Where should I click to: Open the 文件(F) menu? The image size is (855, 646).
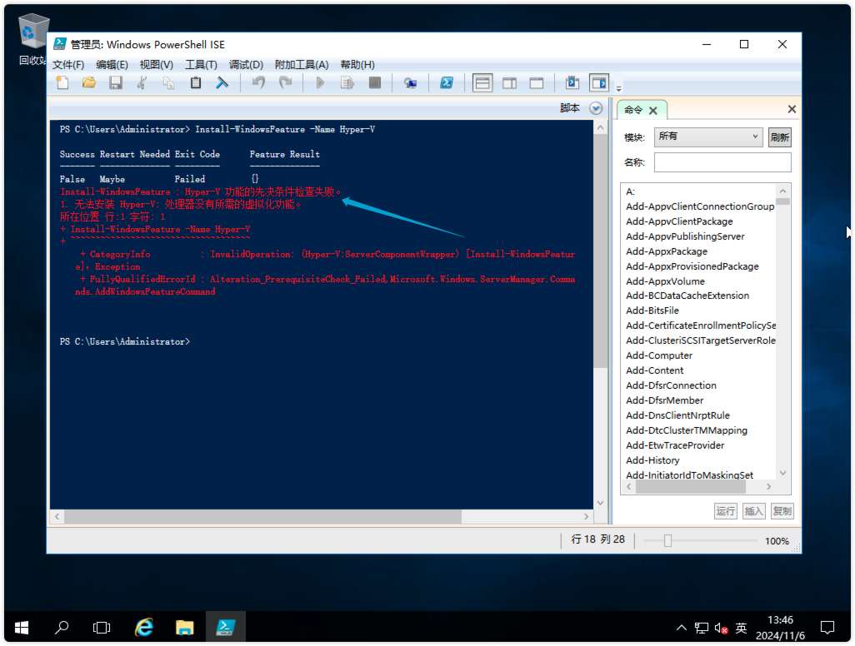[x=68, y=65]
